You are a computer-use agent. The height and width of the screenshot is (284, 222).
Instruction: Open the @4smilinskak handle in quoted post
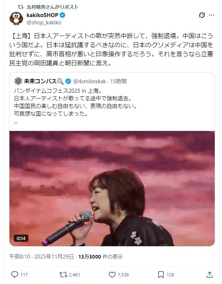90,81
